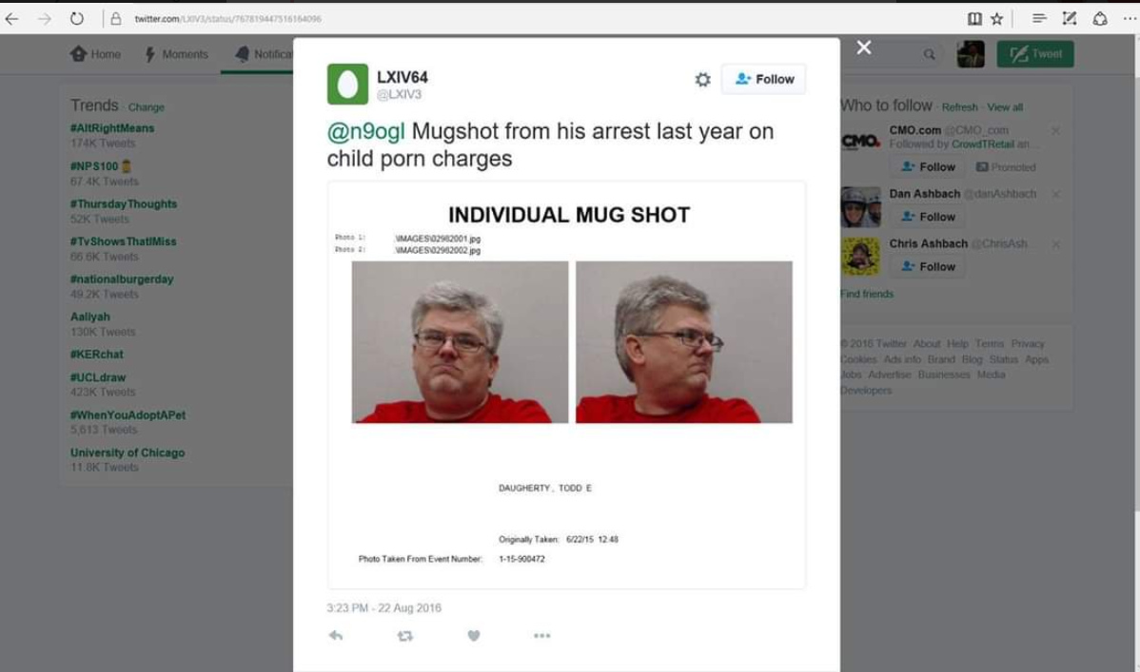The image size is (1140, 672).
Task: Refresh the page with browser reload icon
Action: pyautogui.click(x=76, y=18)
